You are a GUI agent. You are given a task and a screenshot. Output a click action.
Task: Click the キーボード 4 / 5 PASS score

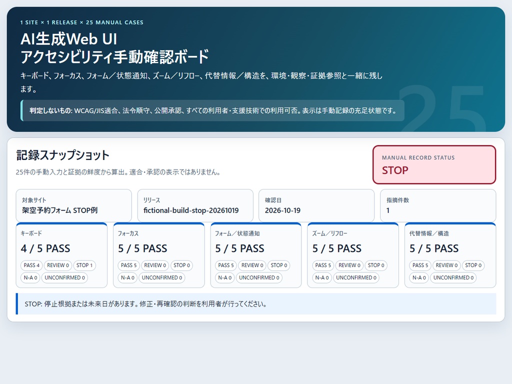click(45, 248)
